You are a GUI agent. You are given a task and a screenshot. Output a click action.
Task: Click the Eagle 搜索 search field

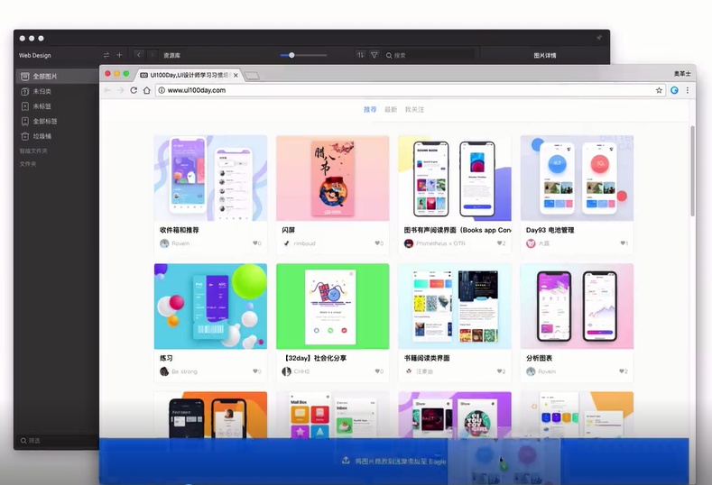click(x=430, y=55)
